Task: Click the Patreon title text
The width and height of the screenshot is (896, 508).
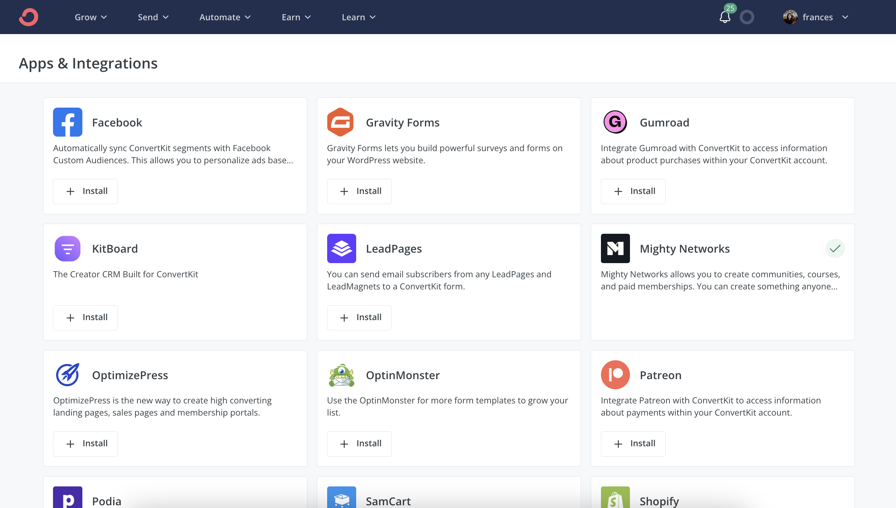Action: tap(660, 375)
